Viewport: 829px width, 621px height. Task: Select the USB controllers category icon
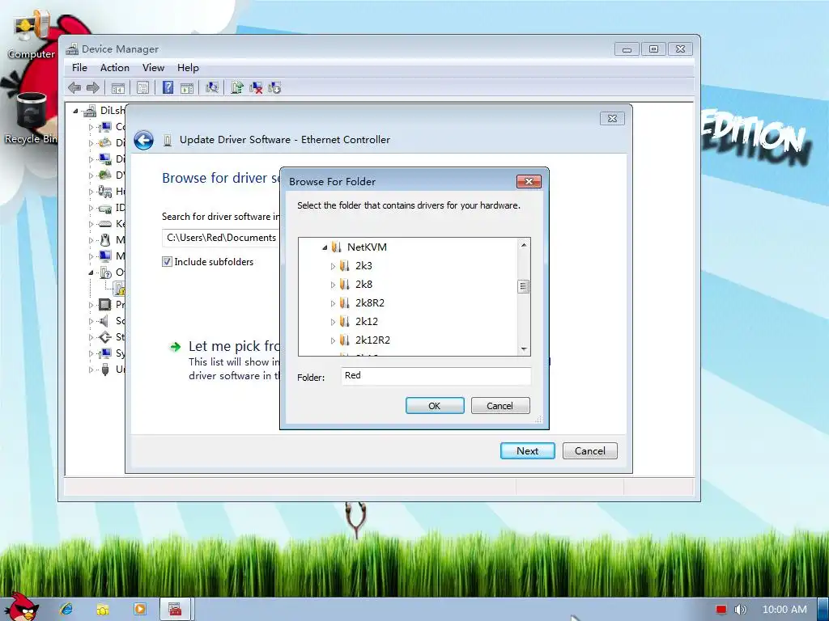[x=105, y=369]
